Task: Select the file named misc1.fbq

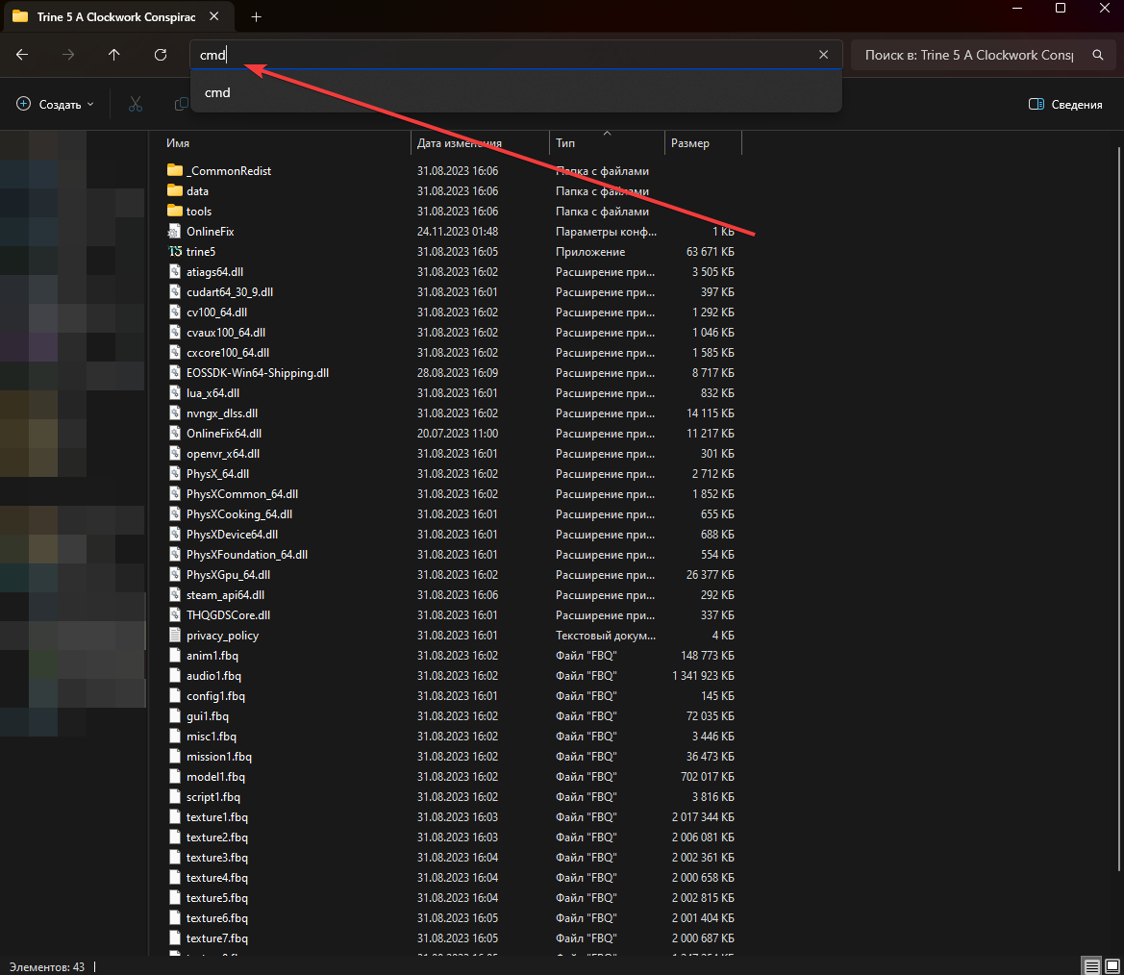Action: pyautogui.click(x=212, y=737)
